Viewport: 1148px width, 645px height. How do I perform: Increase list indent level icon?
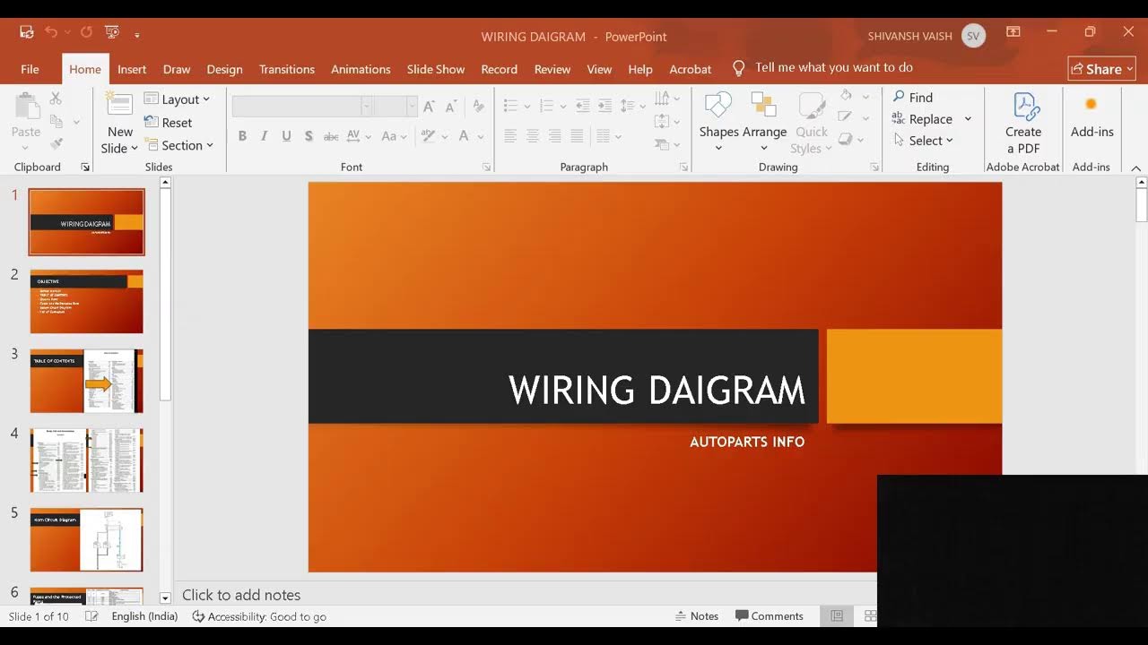point(605,106)
